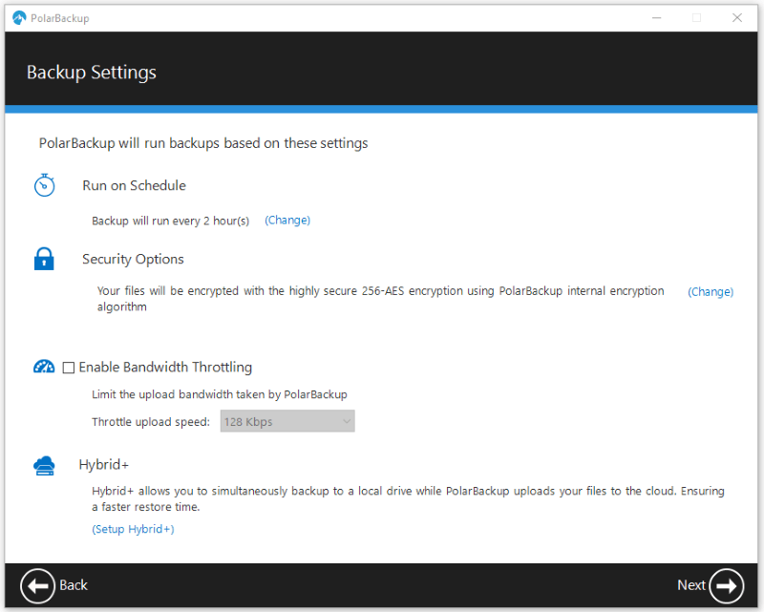The image size is (764, 612).
Task: Click the Next arrow circle icon
Action: [726, 585]
